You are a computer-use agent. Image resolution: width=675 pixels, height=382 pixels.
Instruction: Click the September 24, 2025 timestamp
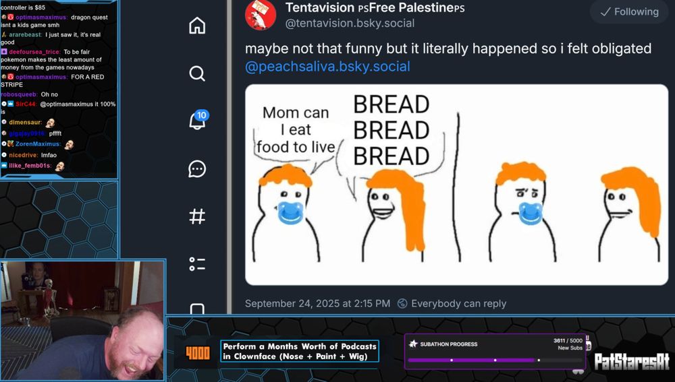click(x=317, y=303)
